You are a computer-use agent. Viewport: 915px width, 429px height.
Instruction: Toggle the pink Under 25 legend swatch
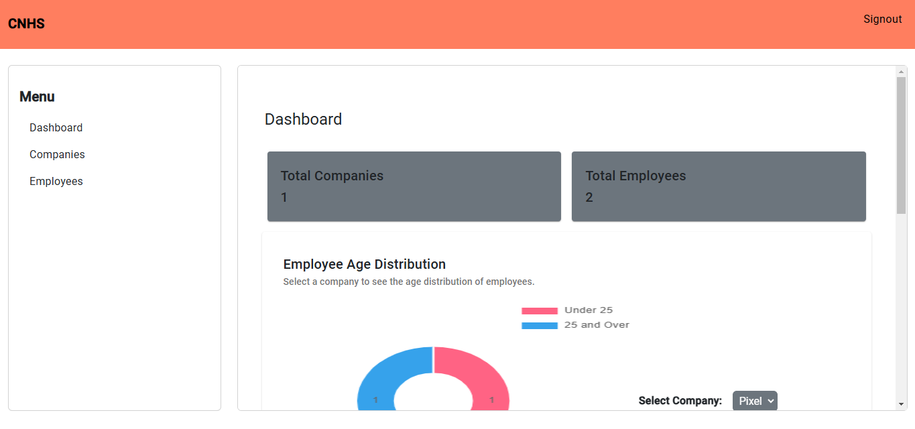pos(540,310)
